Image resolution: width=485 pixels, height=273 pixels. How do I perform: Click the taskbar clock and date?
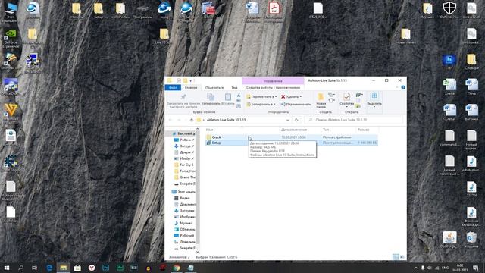(x=460, y=268)
